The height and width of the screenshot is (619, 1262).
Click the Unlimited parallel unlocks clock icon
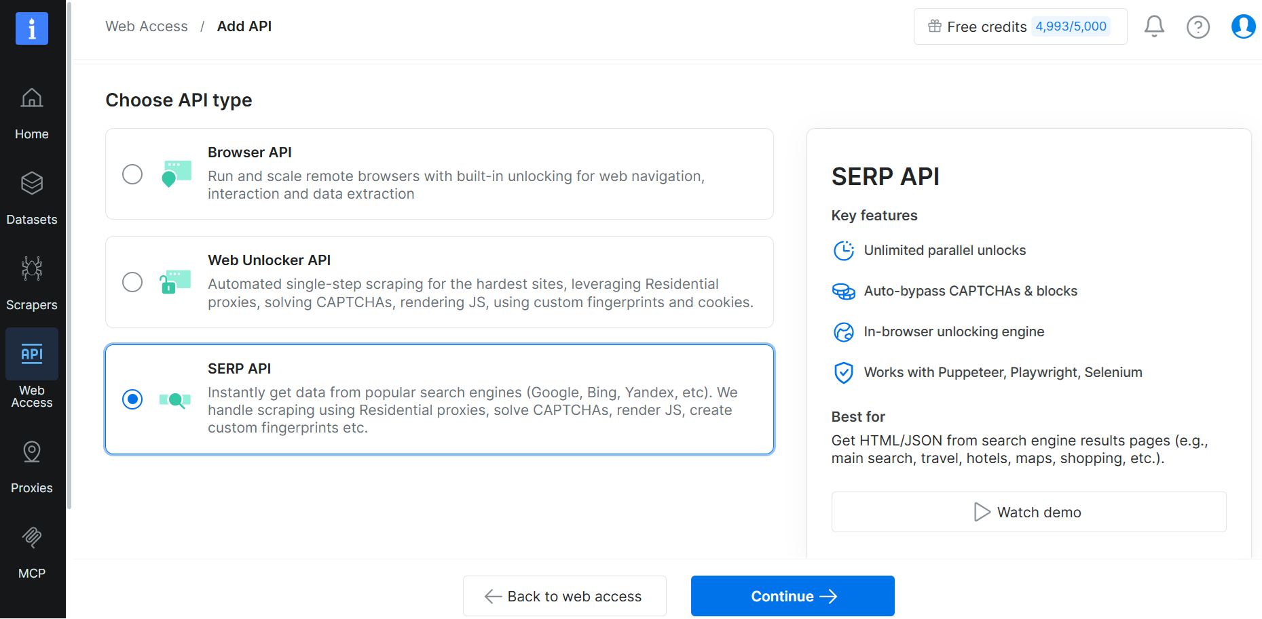[x=844, y=251]
